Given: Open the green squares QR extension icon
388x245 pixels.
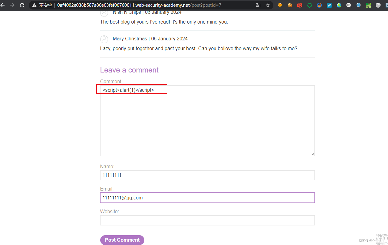Looking at the screenshot, I should pyautogui.click(x=368, y=5).
